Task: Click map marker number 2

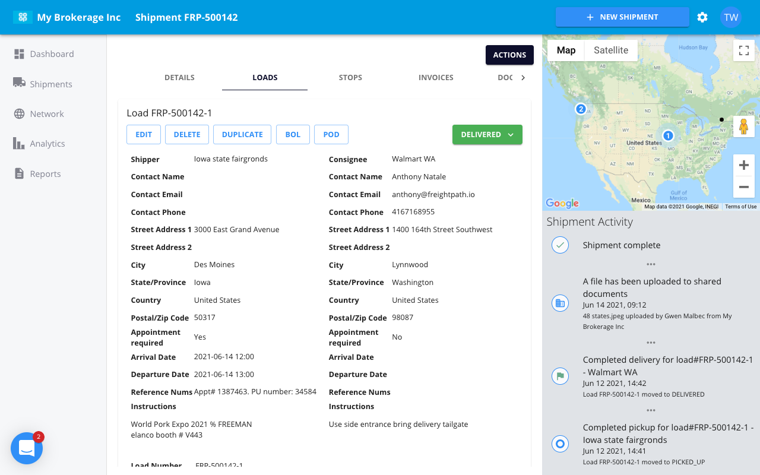Action: pyautogui.click(x=581, y=109)
